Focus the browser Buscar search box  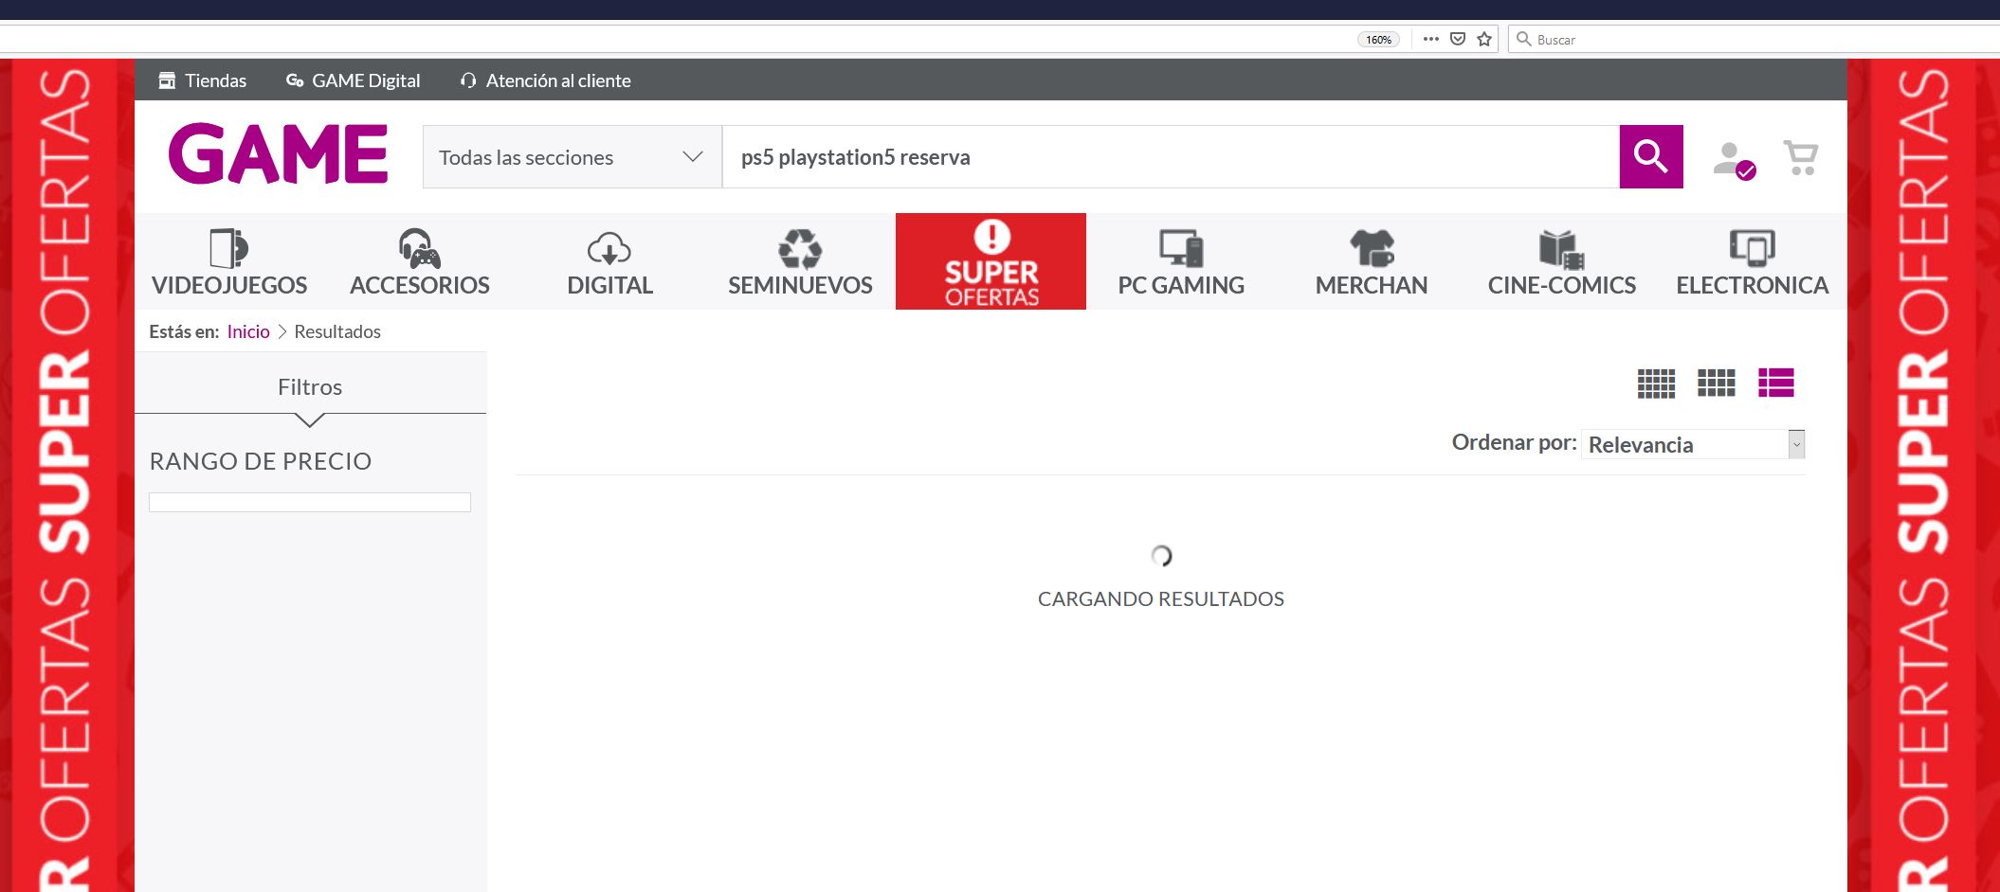(x=1754, y=39)
